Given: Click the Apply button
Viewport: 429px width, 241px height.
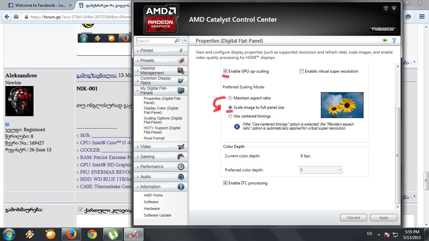Looking at the screenshot, I should 384,218.
